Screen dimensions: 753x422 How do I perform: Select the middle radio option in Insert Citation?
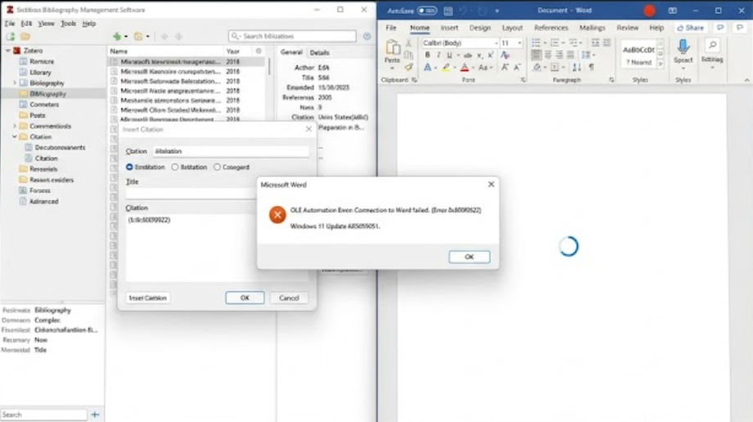click(175, 167)
